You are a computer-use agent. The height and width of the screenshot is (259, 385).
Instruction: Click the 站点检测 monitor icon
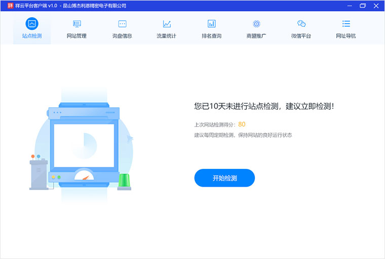coord(32,24)
